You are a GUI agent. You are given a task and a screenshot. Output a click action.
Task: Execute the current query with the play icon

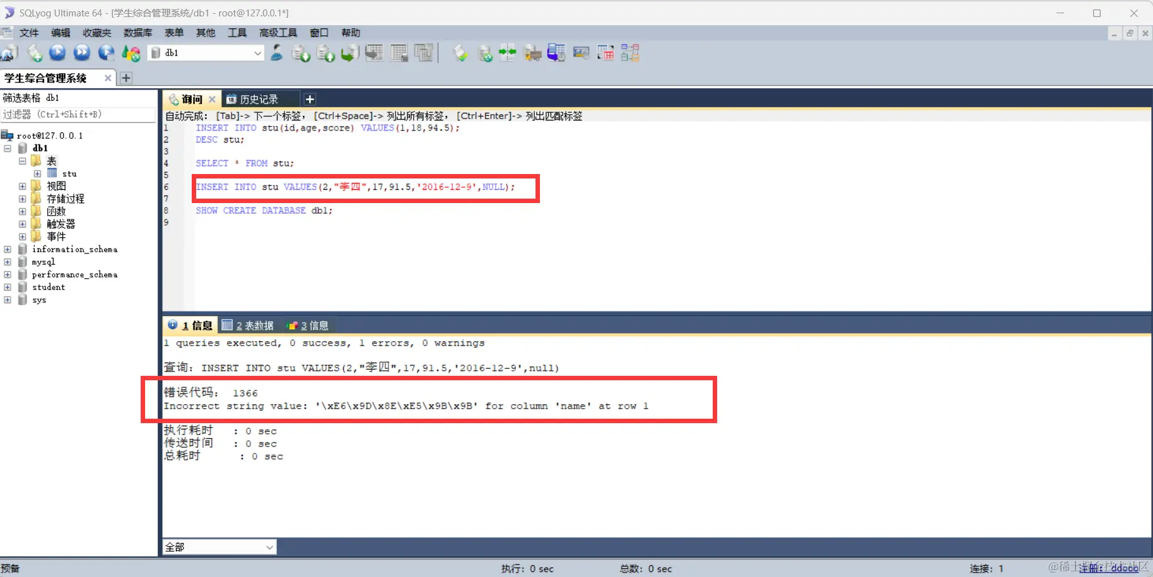[x=57, y=53]
